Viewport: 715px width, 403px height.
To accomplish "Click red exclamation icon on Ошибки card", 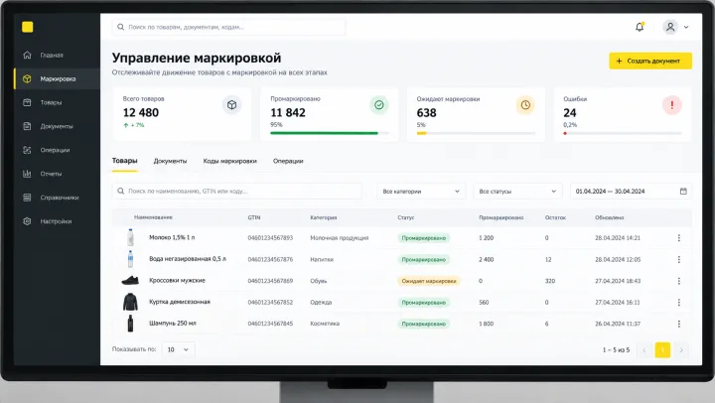I will pos(672,105).
